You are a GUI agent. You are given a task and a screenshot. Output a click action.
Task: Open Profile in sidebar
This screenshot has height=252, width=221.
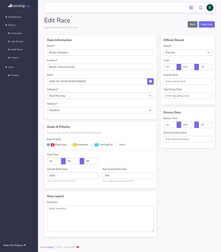click(x=15, y=75)
